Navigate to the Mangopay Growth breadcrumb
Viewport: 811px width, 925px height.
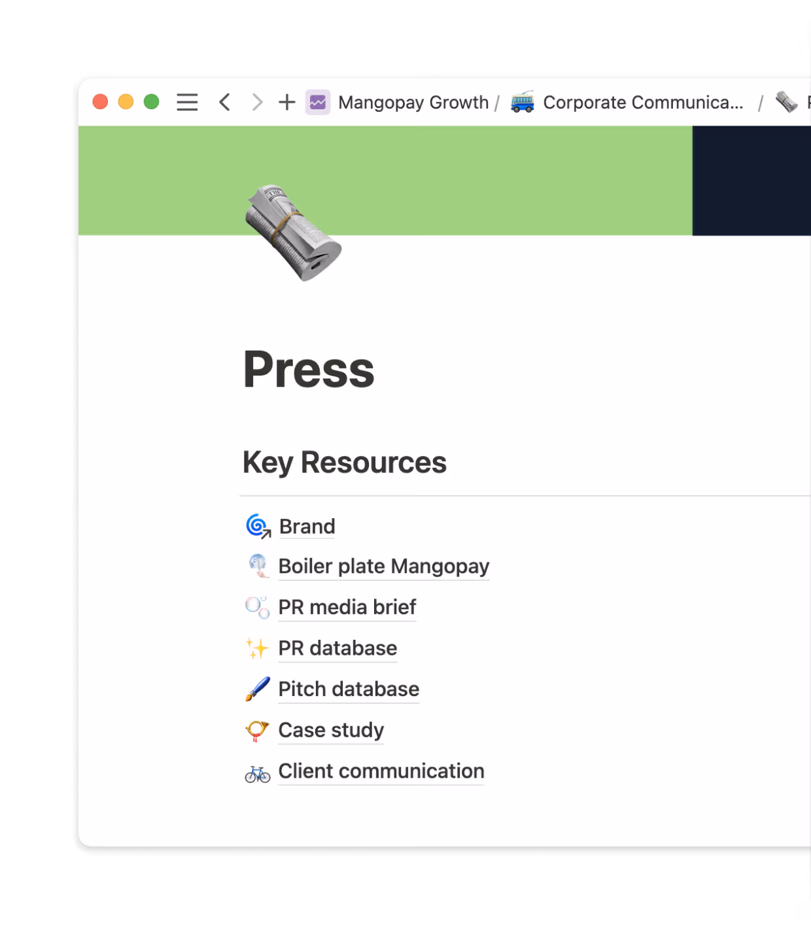pos(413,102)
